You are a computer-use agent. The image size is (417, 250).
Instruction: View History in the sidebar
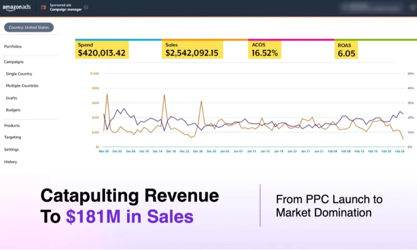click(10, 161)
